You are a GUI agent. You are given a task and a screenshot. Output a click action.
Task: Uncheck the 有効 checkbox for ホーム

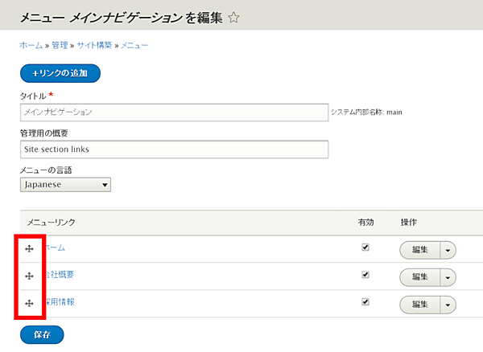pyautogui.click(x=365, y=248)
